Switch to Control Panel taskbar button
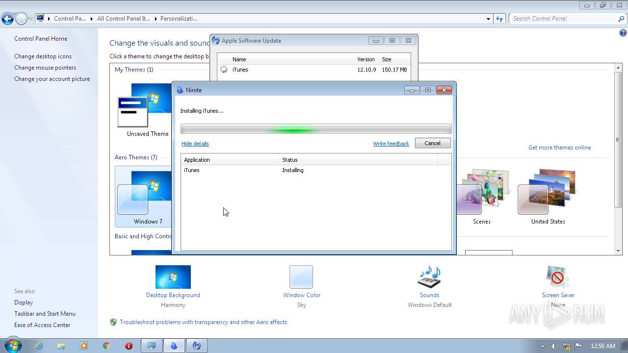 pos(152,346)
